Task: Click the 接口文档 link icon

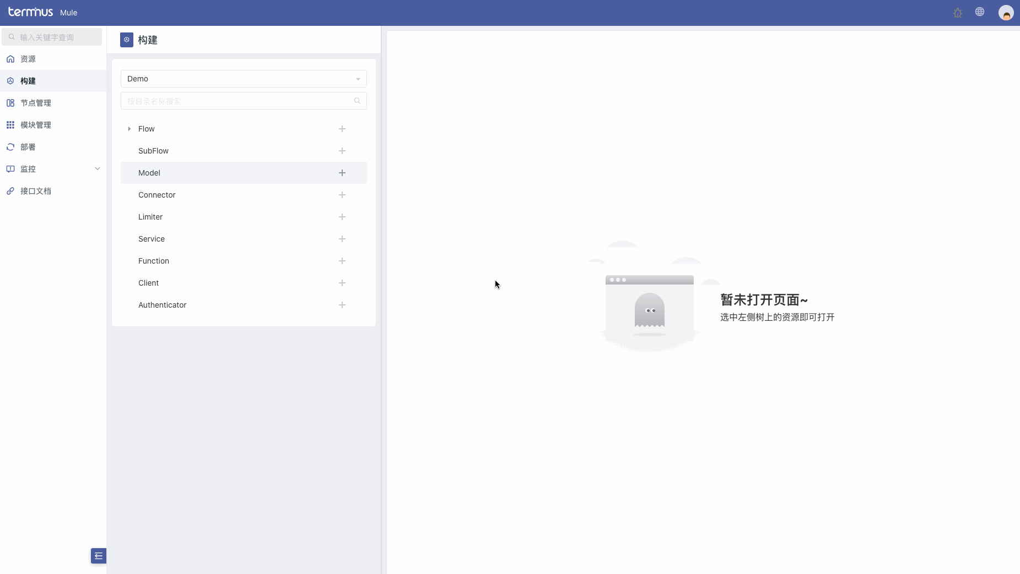Action: (x=10, y=191)
